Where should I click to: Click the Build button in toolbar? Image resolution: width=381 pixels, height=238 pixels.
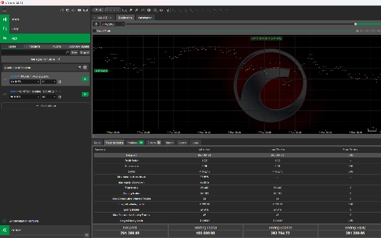(x=98, y=10)
